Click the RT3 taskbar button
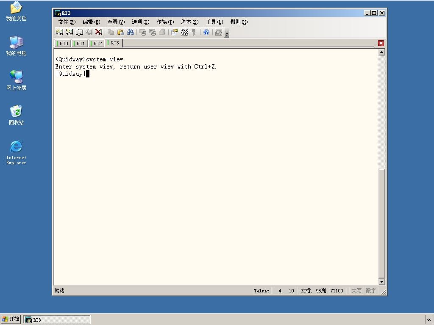Viewport: 434px width, 325px height. (57, 320)
